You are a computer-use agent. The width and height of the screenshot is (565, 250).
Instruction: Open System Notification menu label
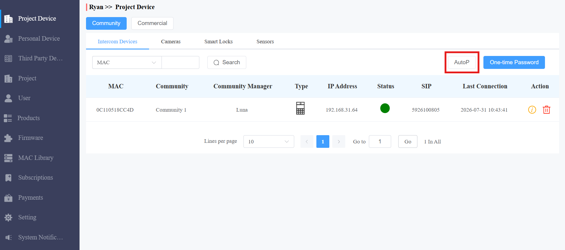tap(41, 237)
